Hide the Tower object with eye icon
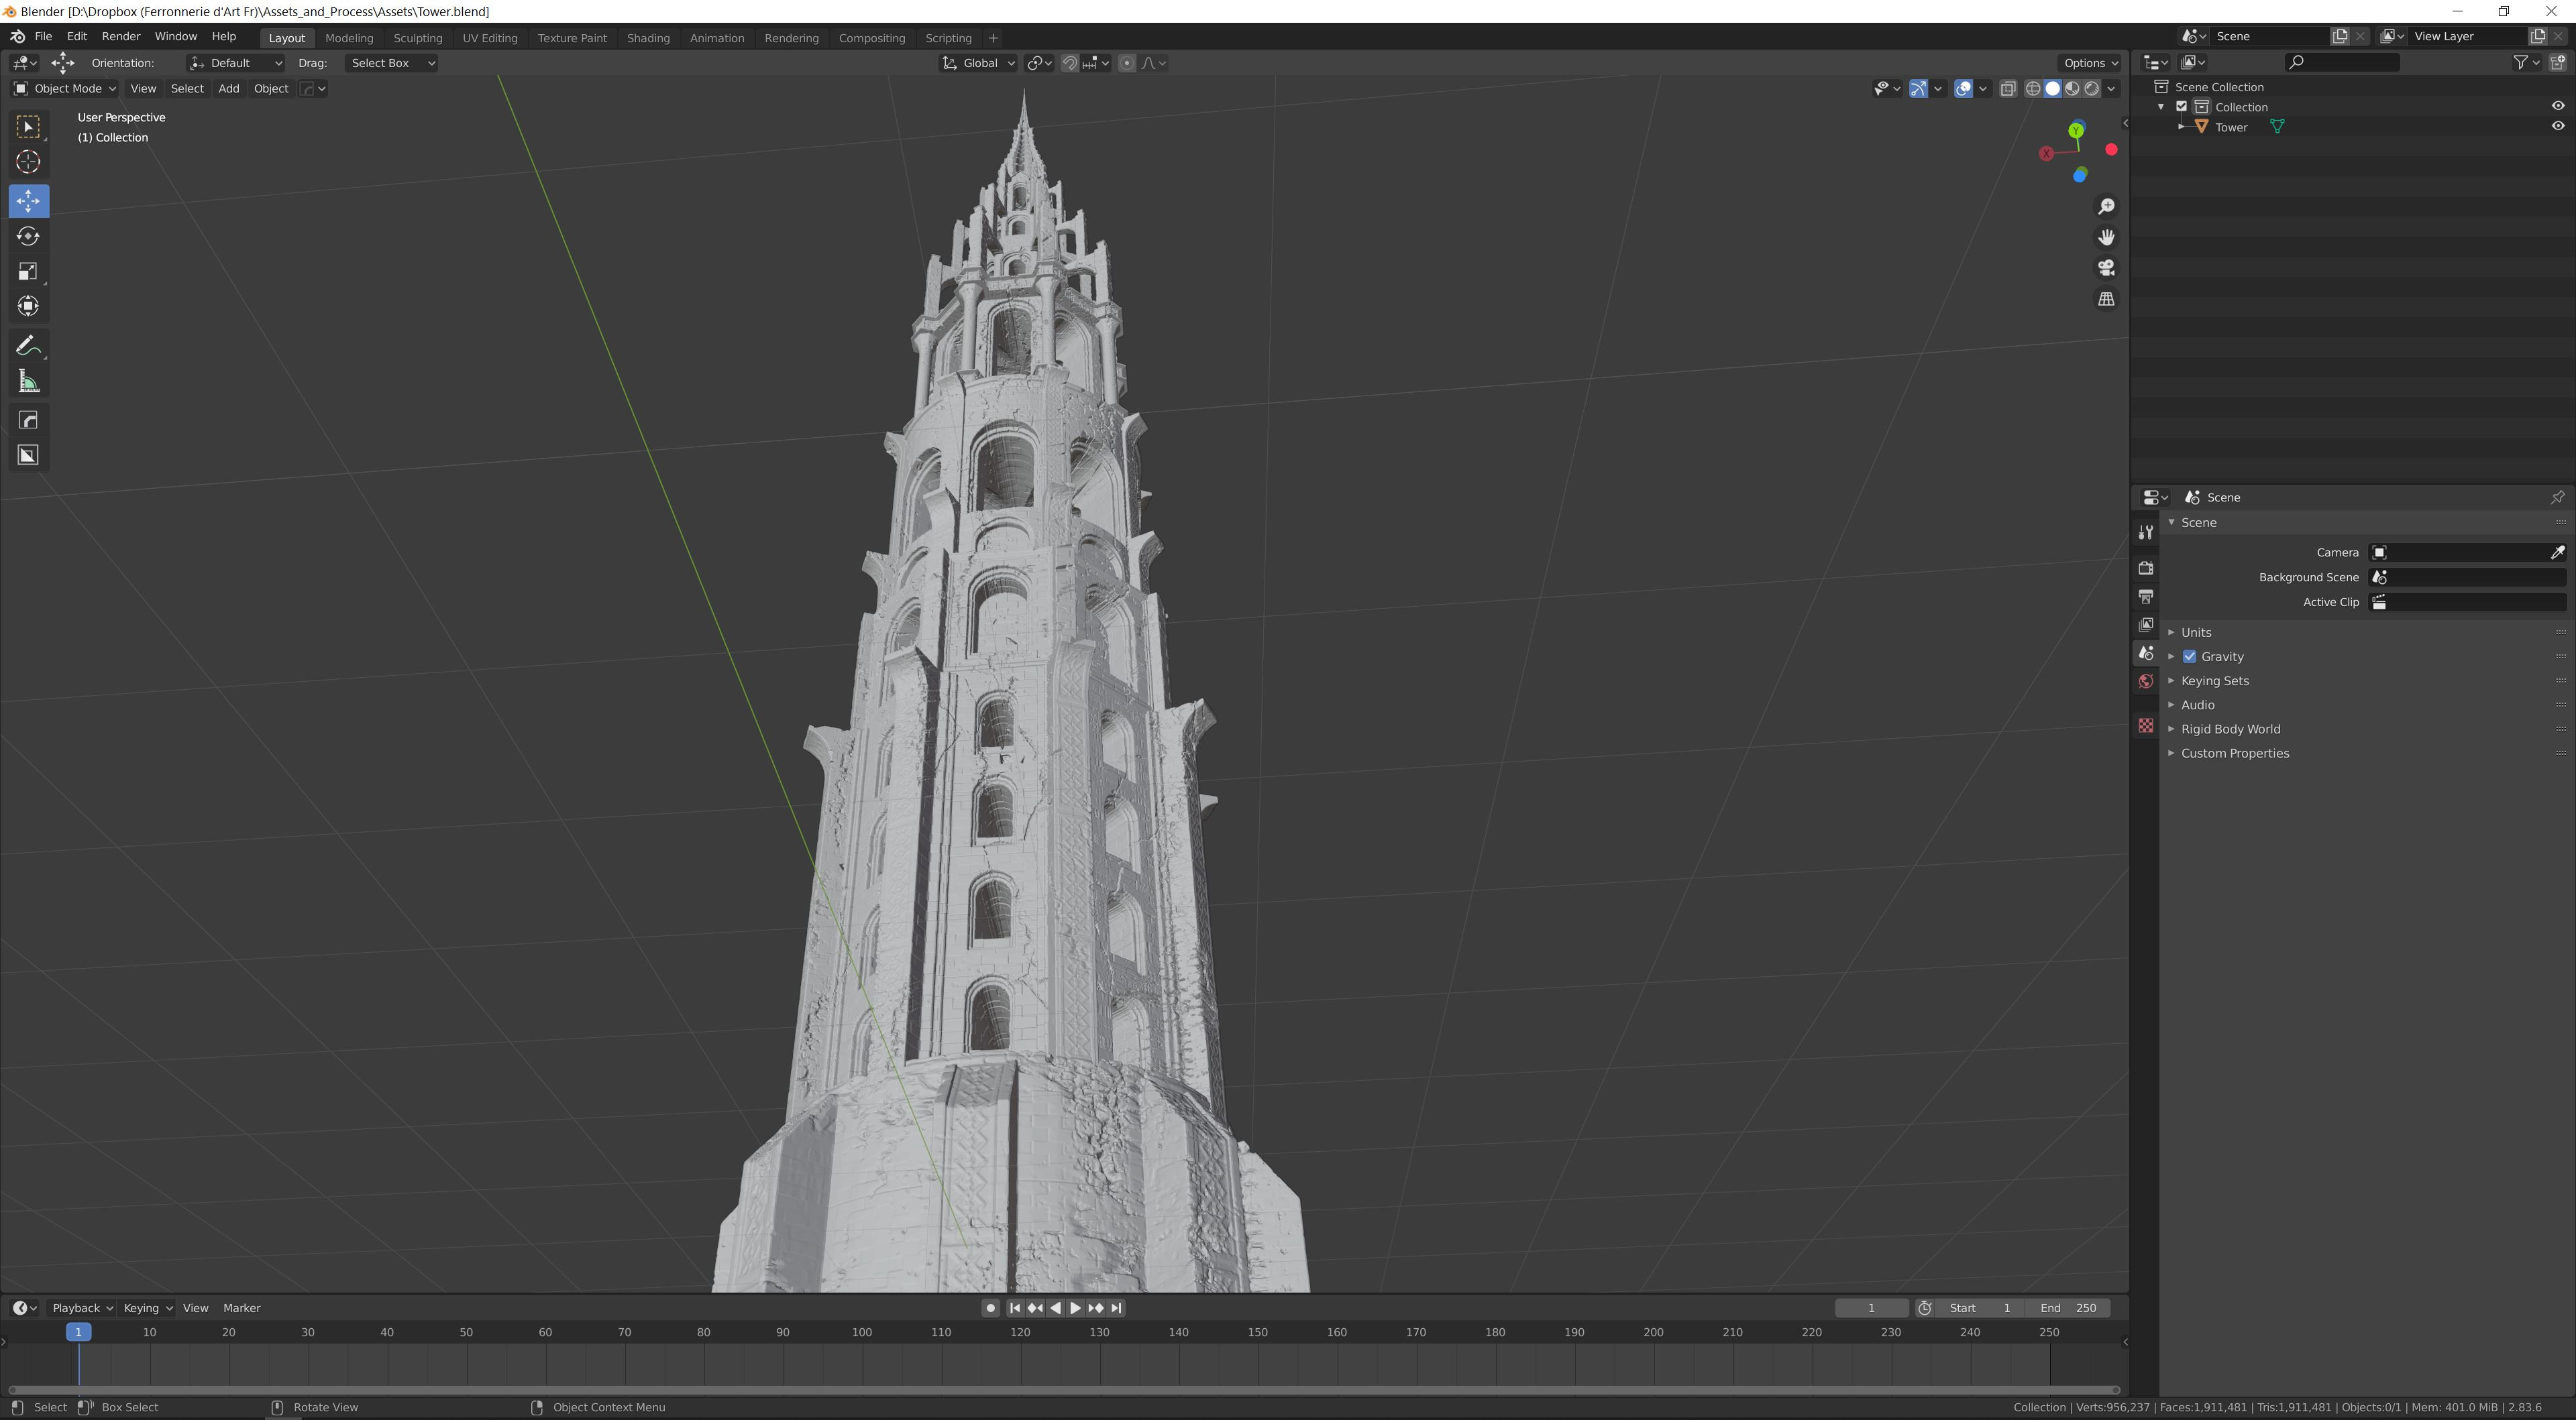 click(x=2557, y=127)
